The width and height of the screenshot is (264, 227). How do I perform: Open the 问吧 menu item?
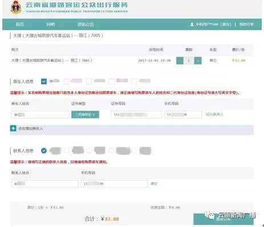(x=51, y=25)
